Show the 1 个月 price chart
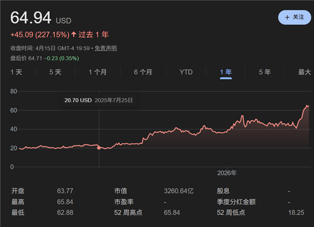 click(98, 72)
